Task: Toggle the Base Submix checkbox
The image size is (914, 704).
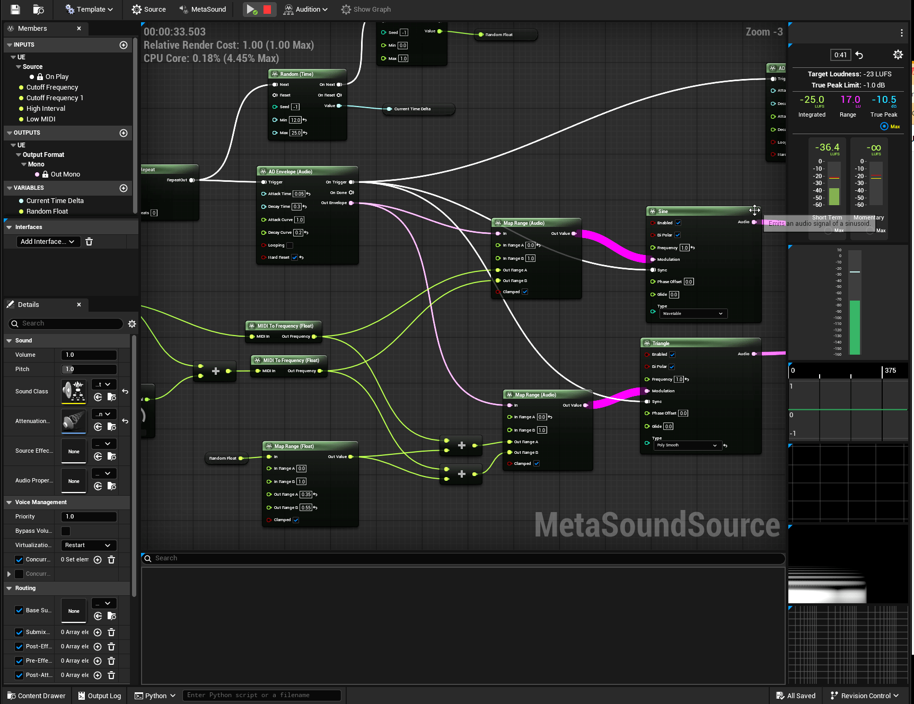Action: (19, 611)
